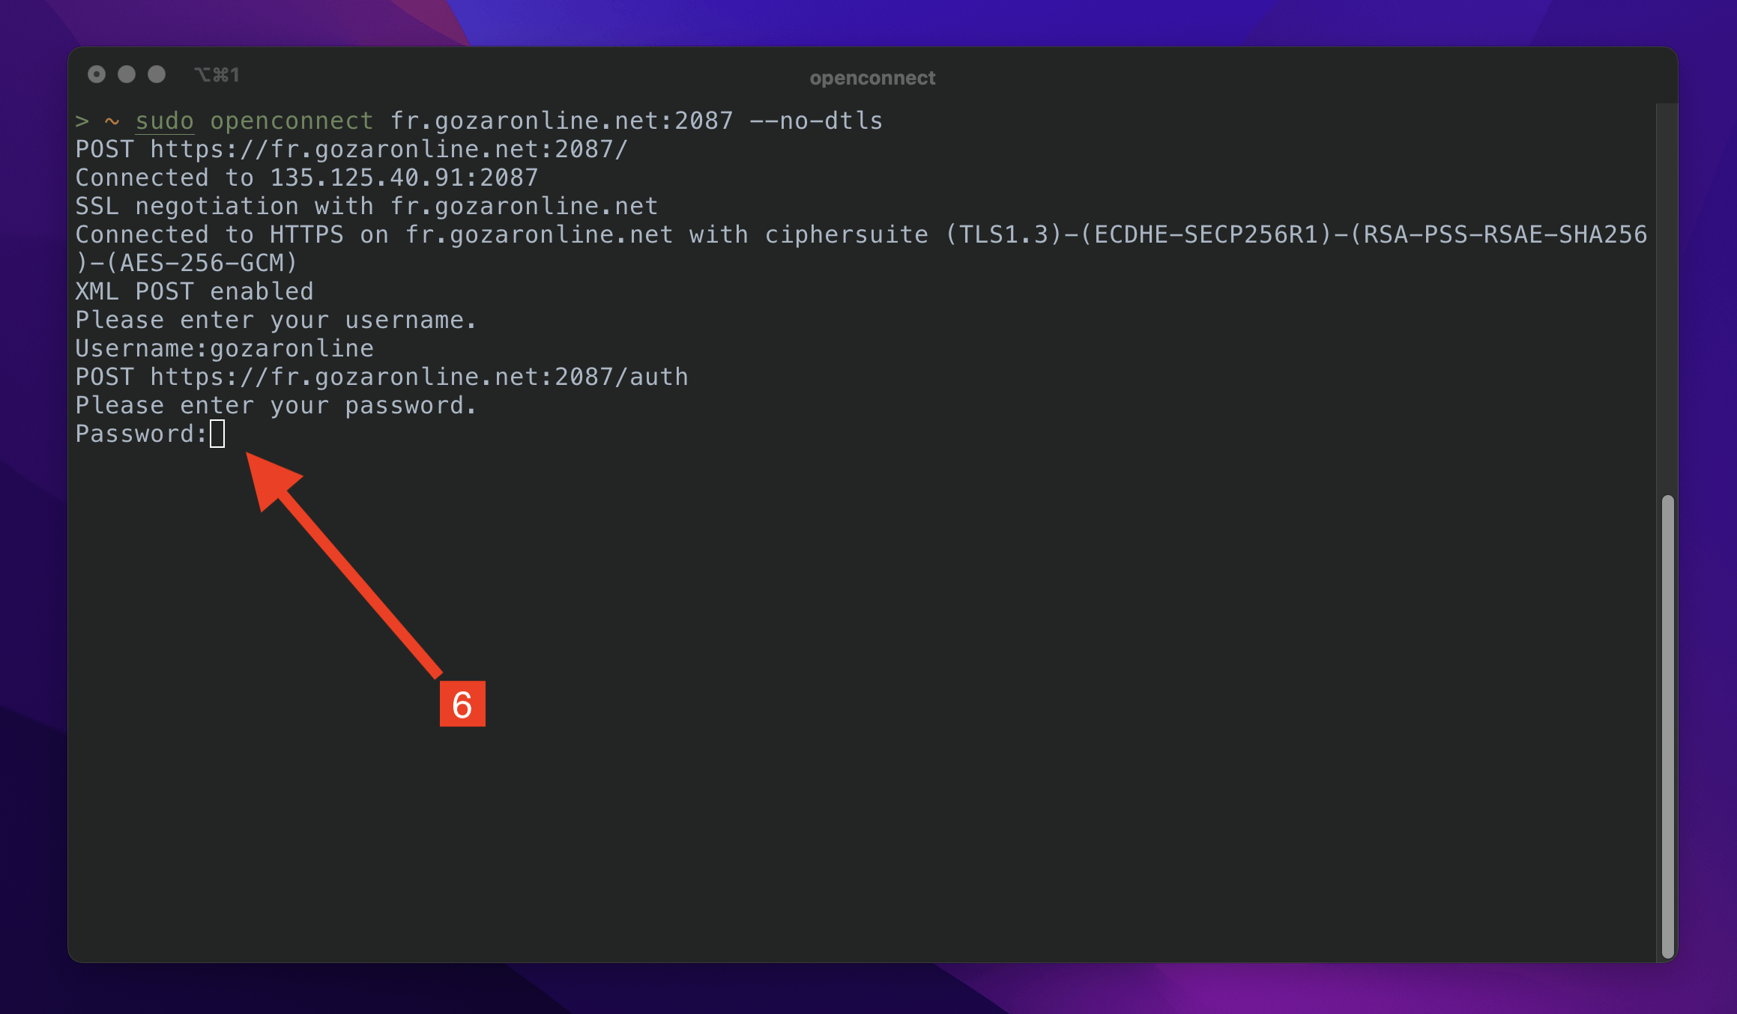Click the openconnect window title
Screen dimensions: 1737x1014
[x=872, y=78]
